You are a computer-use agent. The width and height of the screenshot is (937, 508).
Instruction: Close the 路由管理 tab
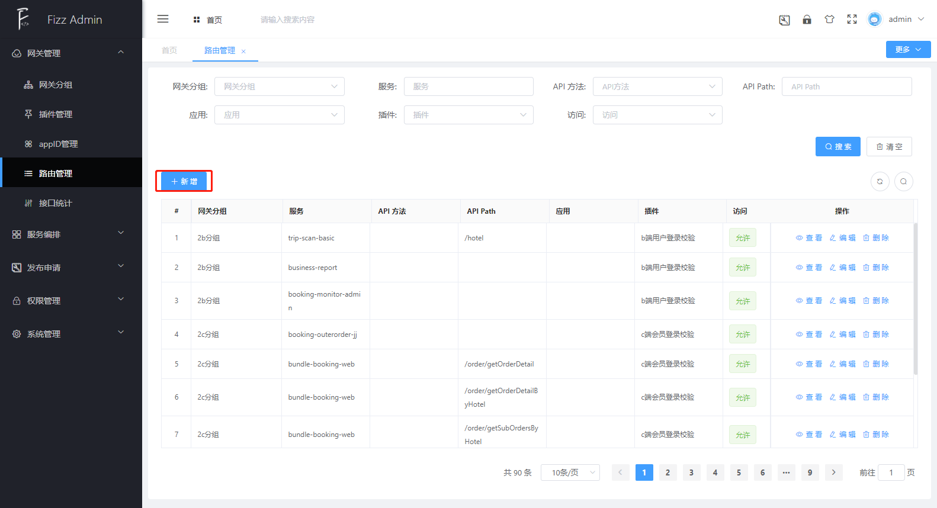243,52
